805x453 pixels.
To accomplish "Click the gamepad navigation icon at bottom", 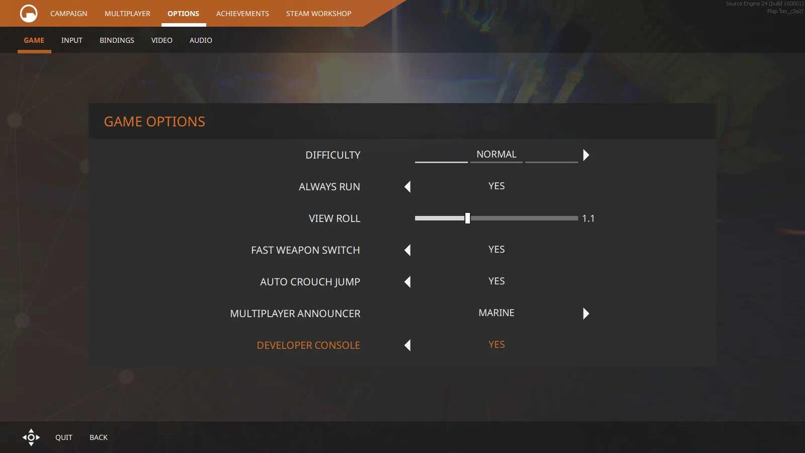I will (31, 437).
